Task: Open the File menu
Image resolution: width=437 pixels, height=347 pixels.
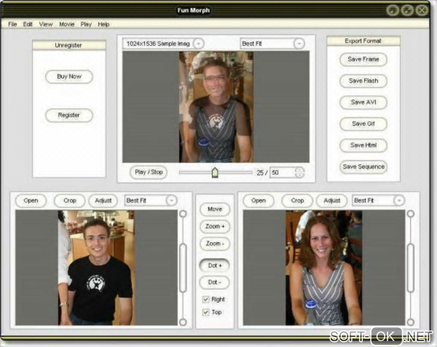Action: [12, 24]
